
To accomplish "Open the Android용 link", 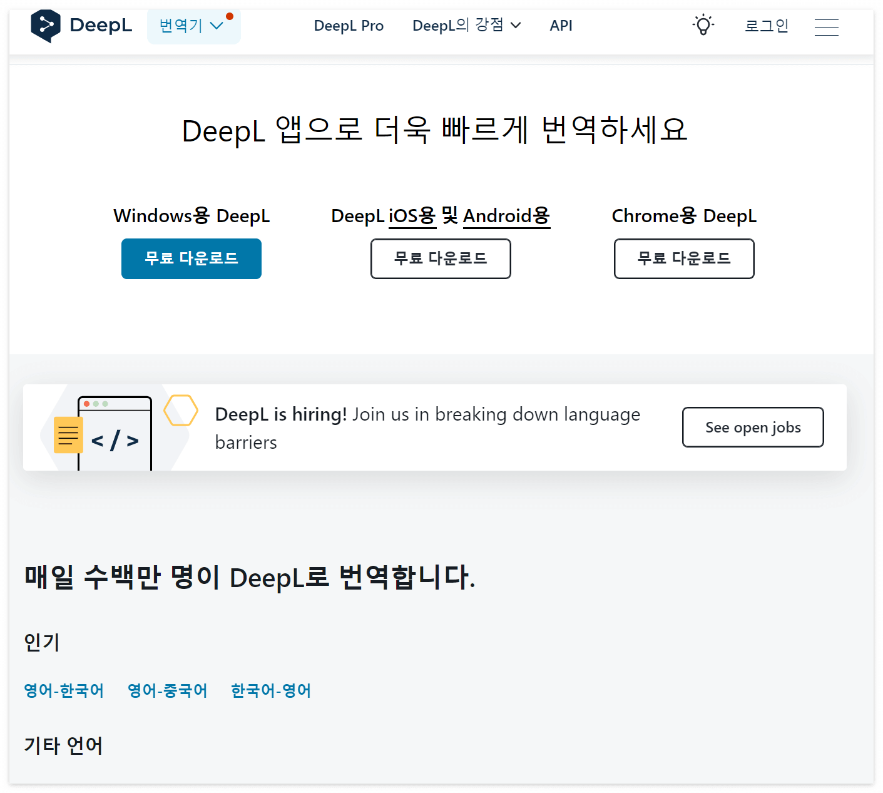I will (x=506, y=216).
